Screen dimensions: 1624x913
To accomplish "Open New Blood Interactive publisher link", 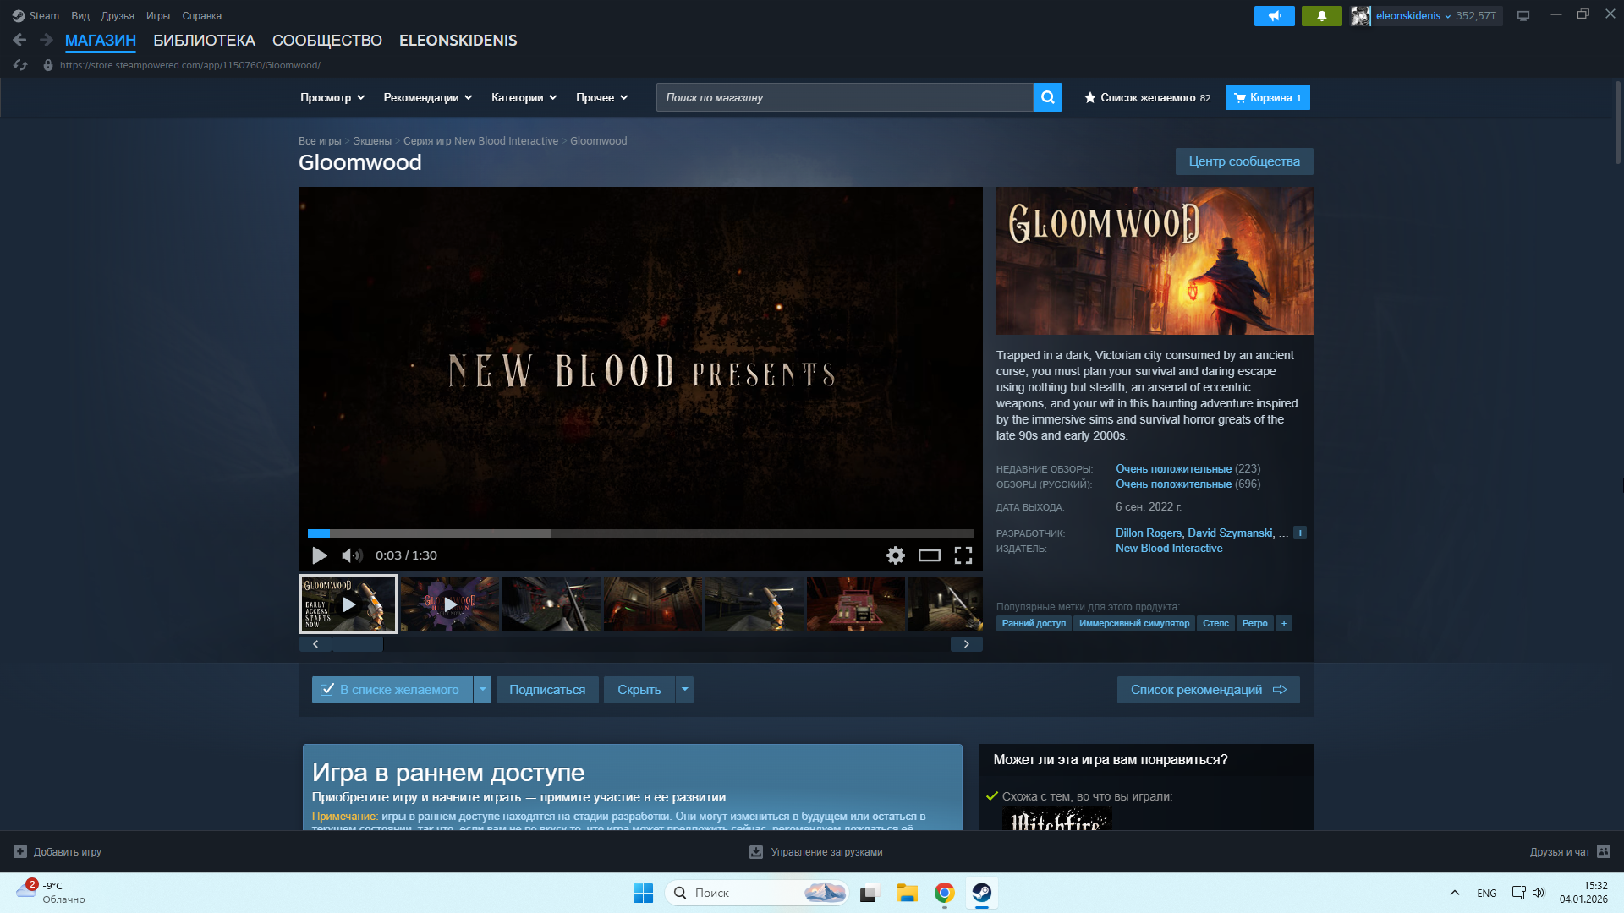I will coord(1168,549).
